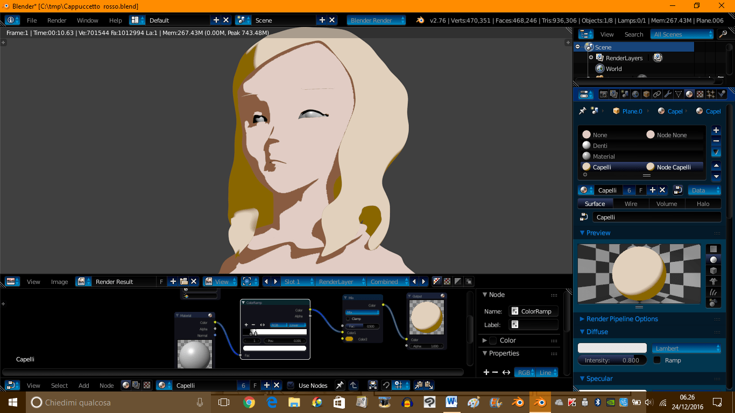Open the Combined render pass dropdown
Image resolution: width=735 pixels, height=413 pixels.
point(387,281)
